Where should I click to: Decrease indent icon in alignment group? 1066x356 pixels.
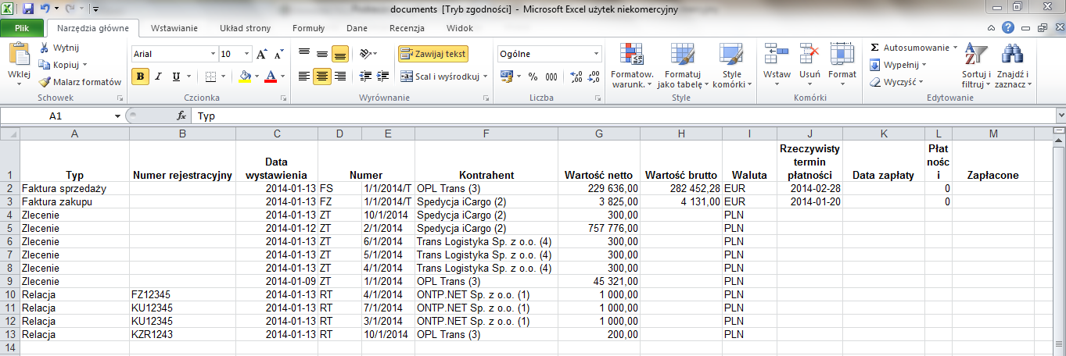pyautogui.click(x=364, y=77)
